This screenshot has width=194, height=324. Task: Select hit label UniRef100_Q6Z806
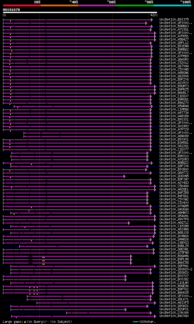pyautogui.click(x=174, y=76)
